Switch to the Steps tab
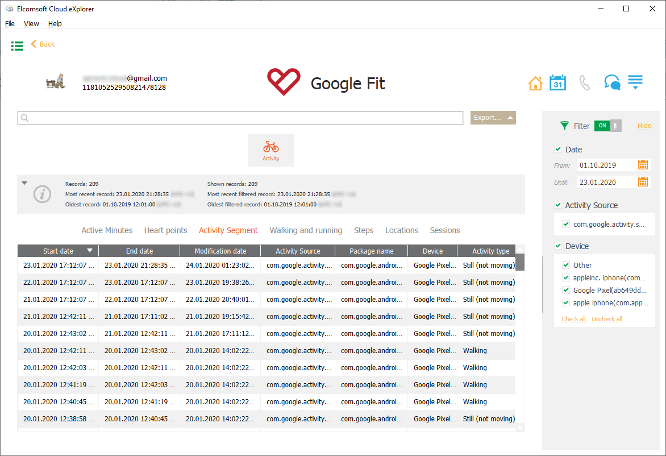666x456 pixels. (364, 230)
